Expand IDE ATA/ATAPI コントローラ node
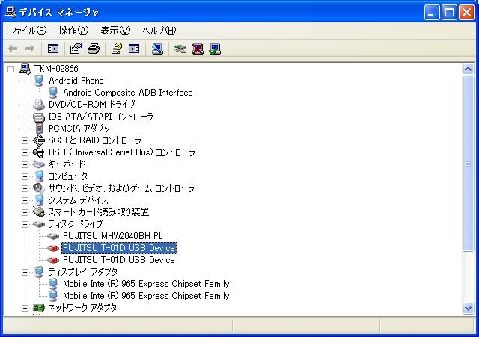479x337 pixels. pos(25,117)
